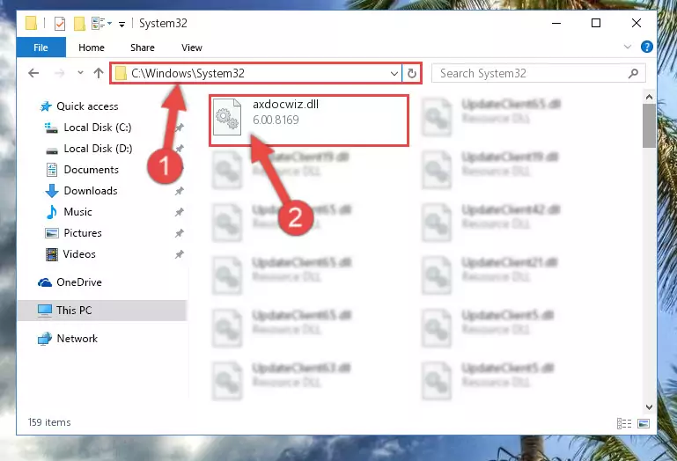Select the axdocwiz.dll file name
The width and height of the screenshot is (677, 461).
(x=286, y=105)
